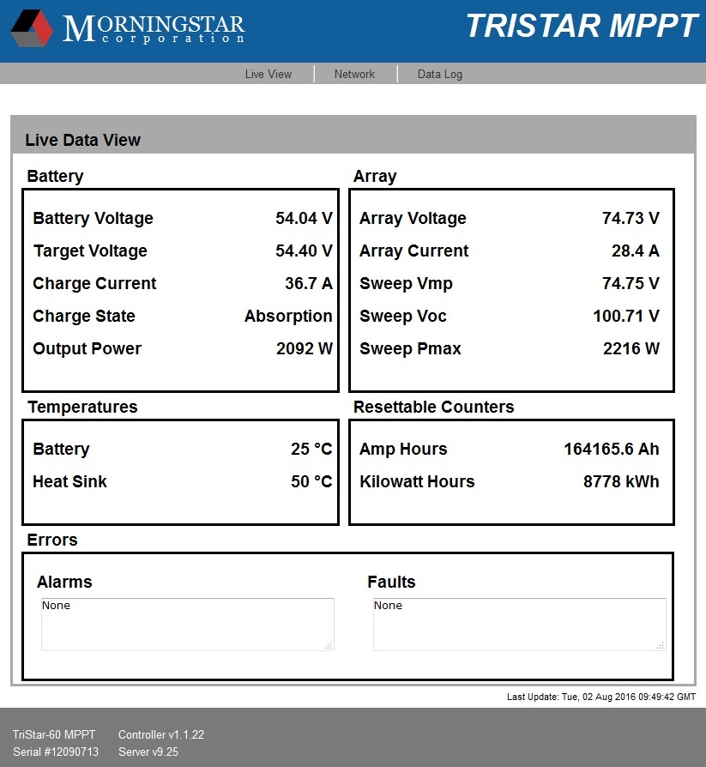Select the Output Power value 2092 W
This screenshot has width=706, height=767.
[305, 348]
